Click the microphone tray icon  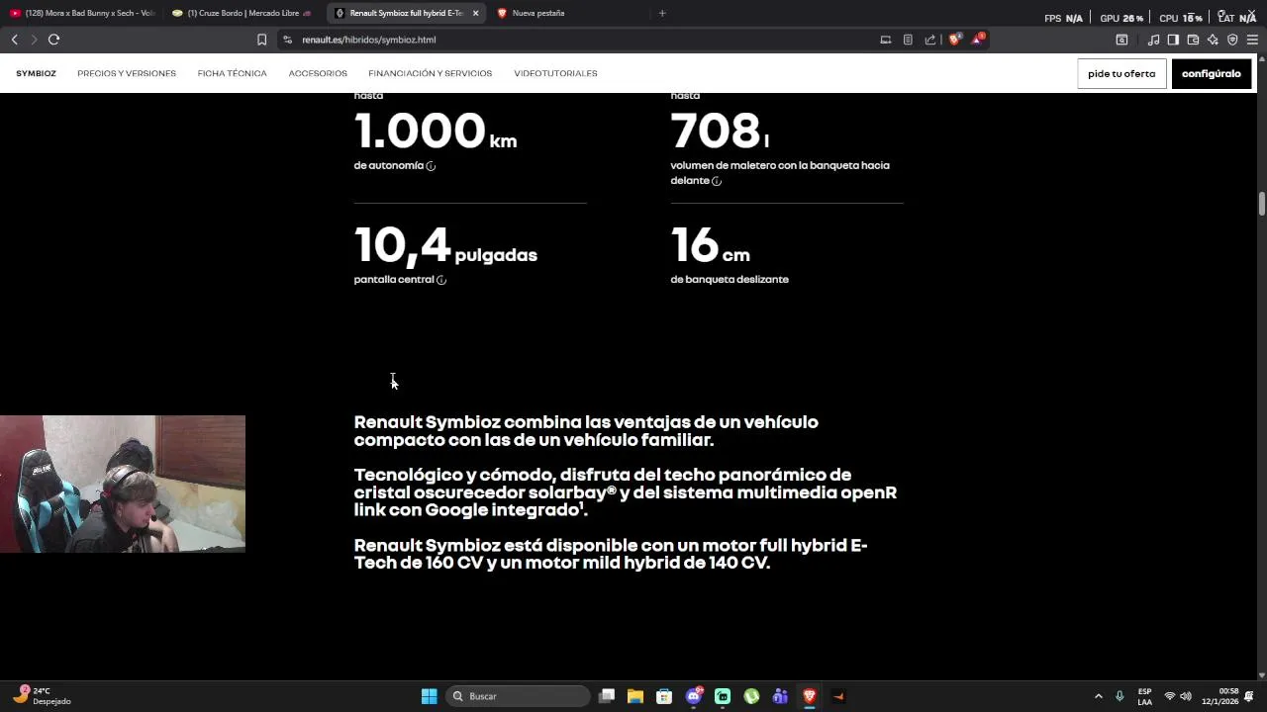coord(1120,696)
